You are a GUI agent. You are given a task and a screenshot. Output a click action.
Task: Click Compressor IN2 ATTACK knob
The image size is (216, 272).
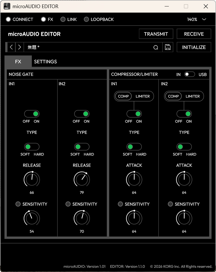(184, 179)
